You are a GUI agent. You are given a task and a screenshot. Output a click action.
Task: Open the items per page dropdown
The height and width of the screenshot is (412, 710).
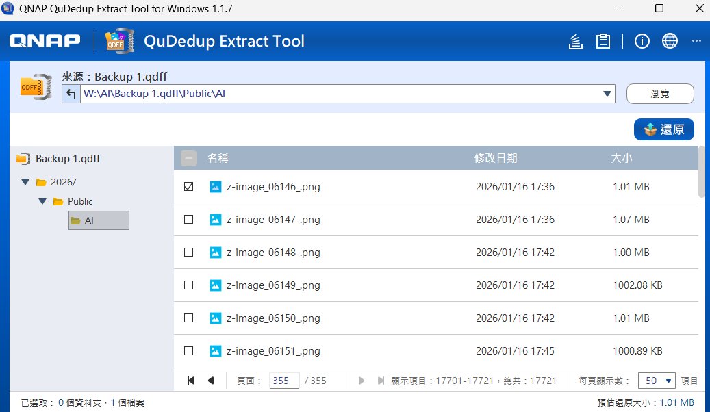pyautogui.click(x=657, y=381)
